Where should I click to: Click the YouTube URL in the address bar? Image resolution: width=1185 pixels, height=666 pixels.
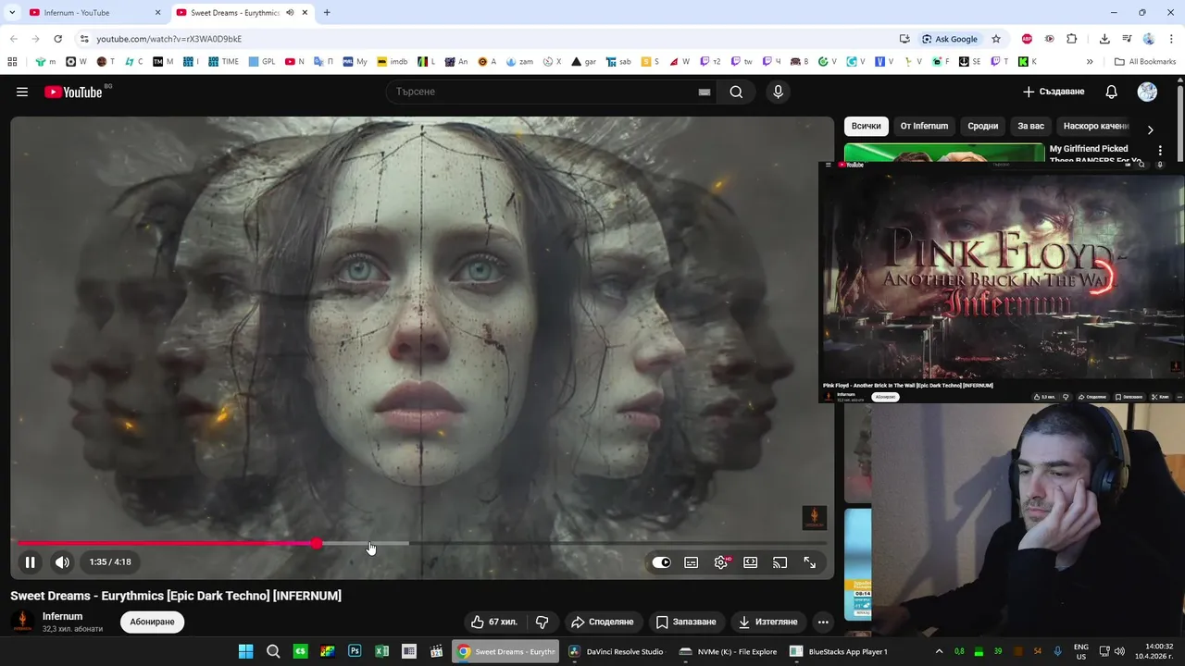169,39
